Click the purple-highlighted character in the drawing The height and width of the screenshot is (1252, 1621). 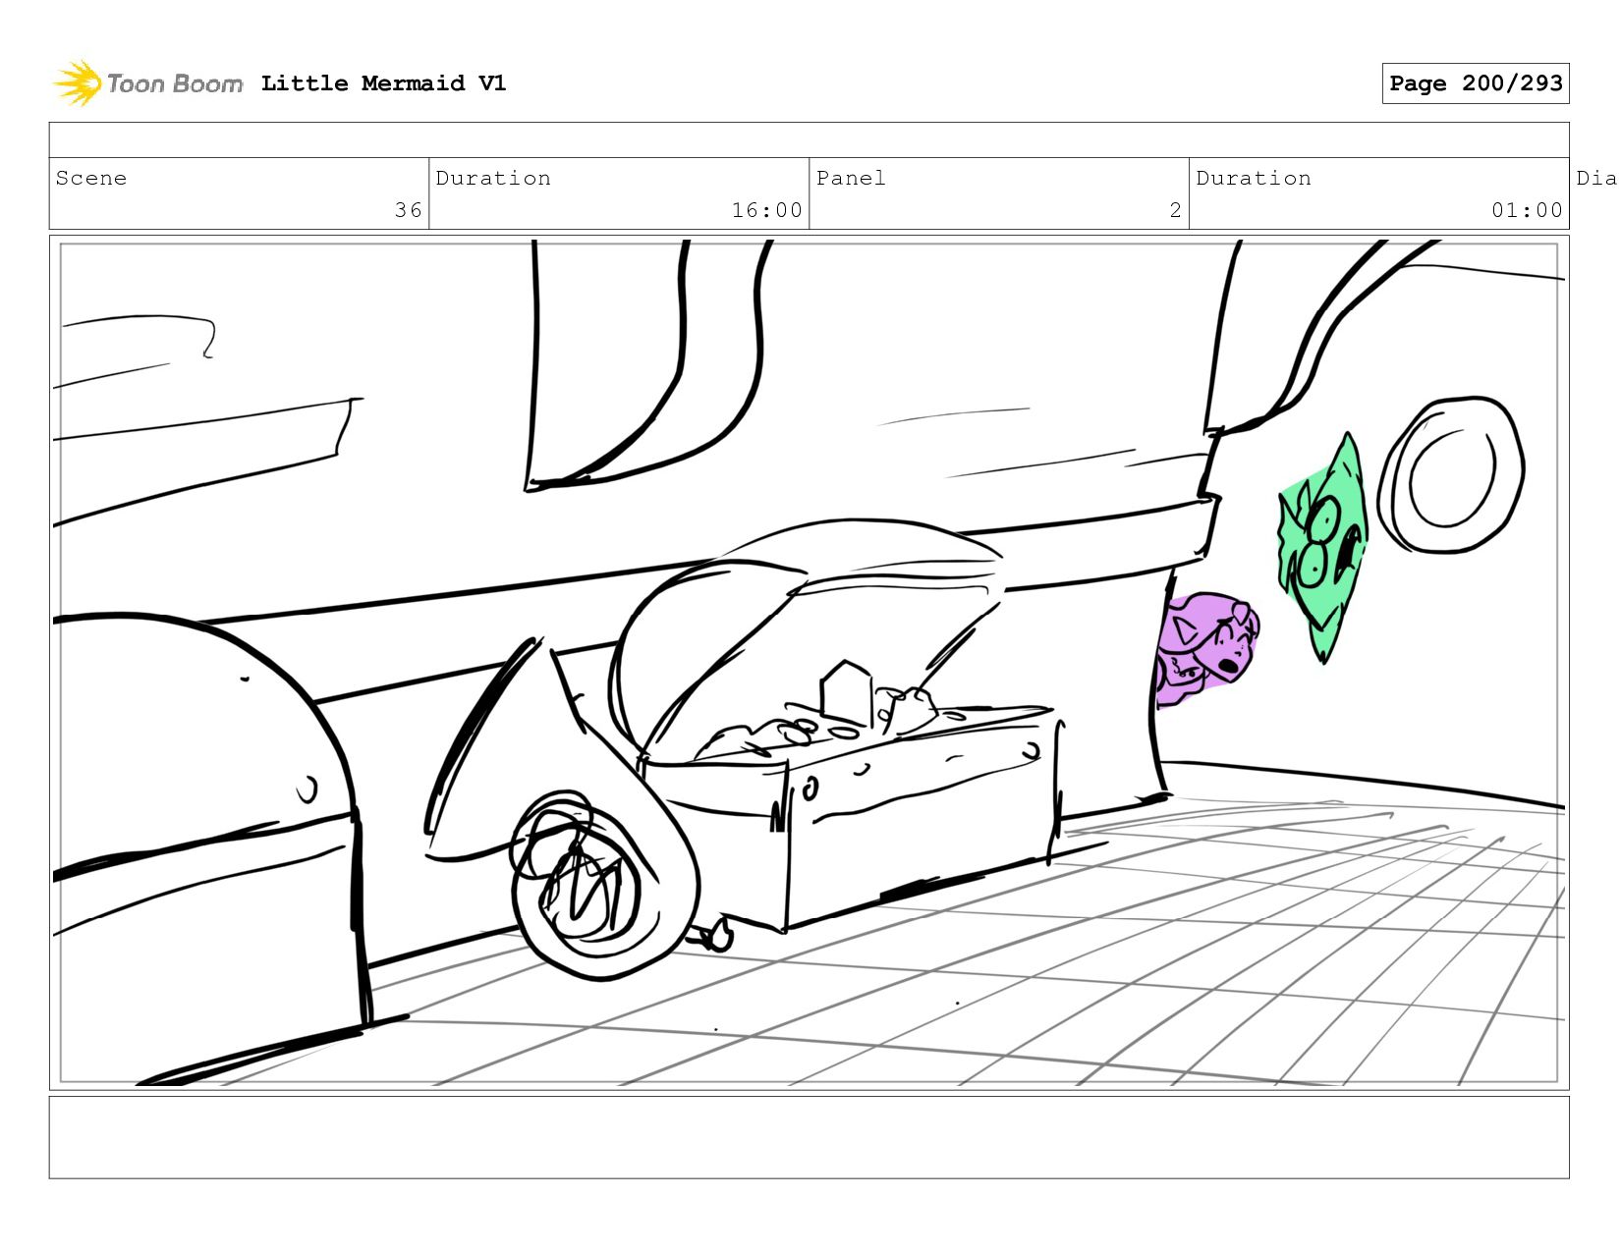[1207, 648]
